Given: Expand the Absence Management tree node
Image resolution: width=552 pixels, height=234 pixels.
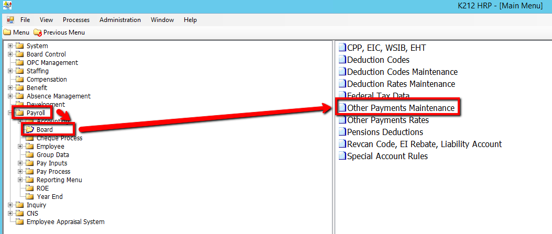Looking at the screenshot, I should pyautogui.click(x=10, y=96).
